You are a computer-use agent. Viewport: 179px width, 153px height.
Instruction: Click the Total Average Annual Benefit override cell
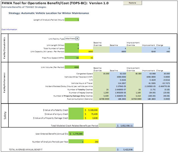107,149
